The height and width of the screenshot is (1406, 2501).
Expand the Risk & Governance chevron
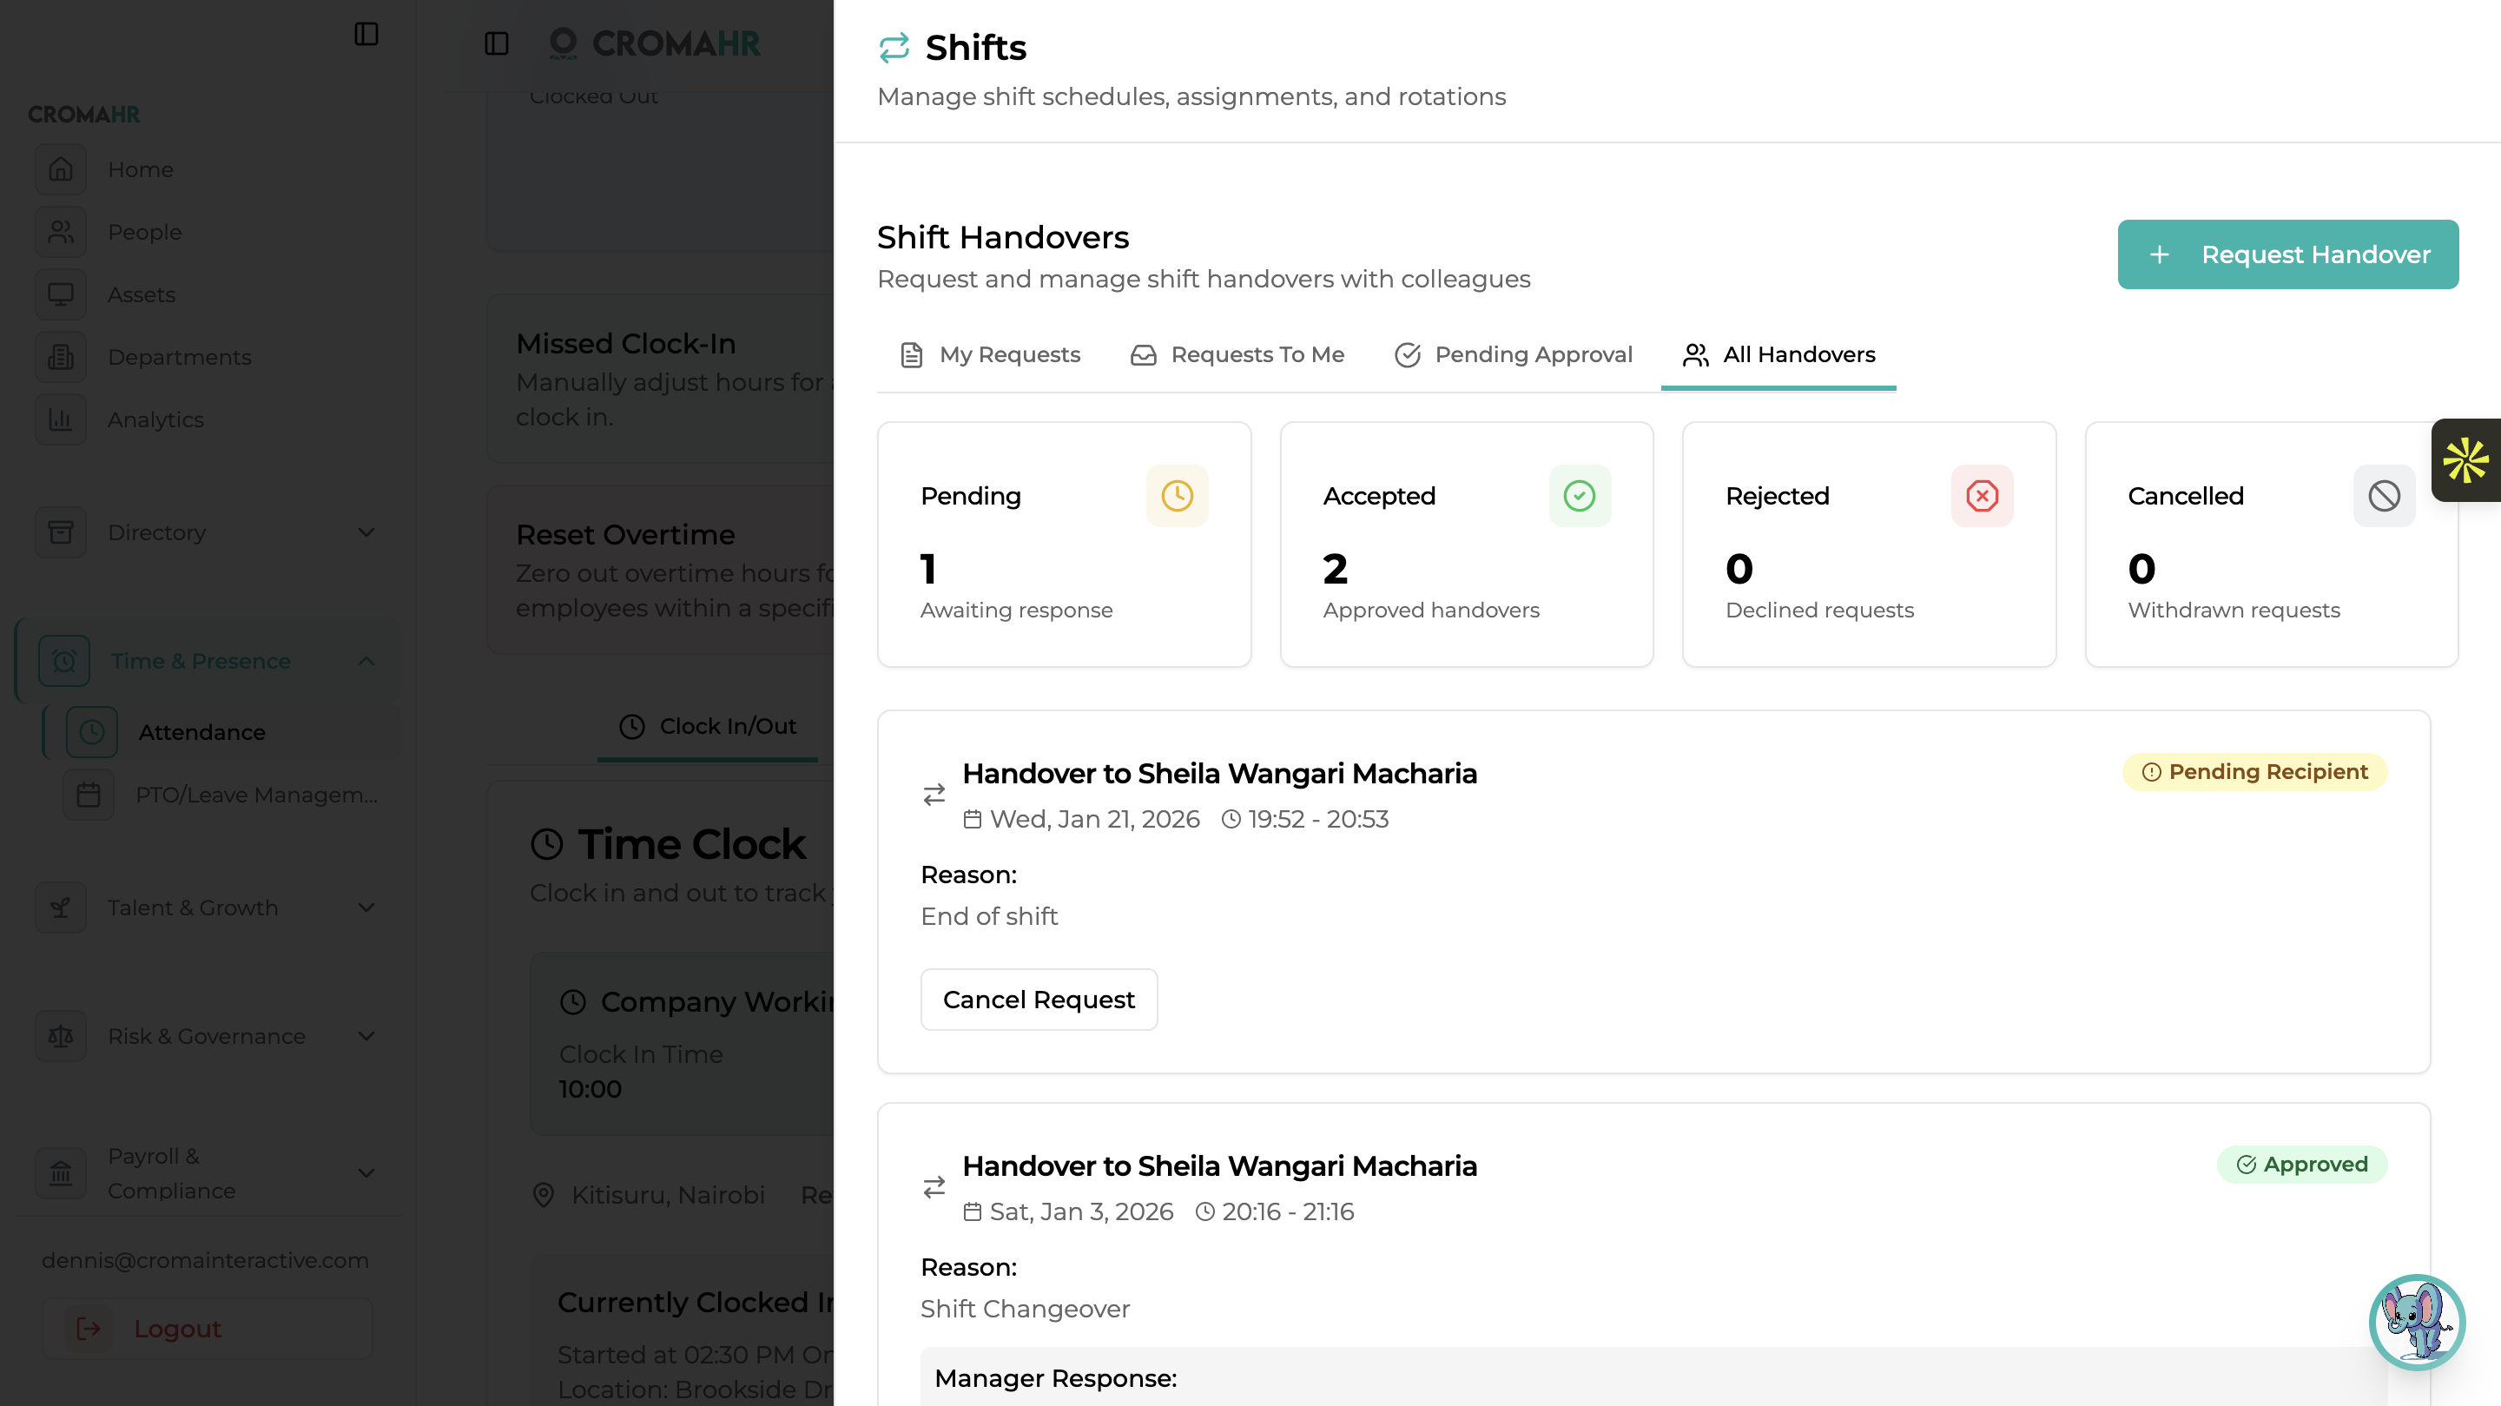[366, 1036]
